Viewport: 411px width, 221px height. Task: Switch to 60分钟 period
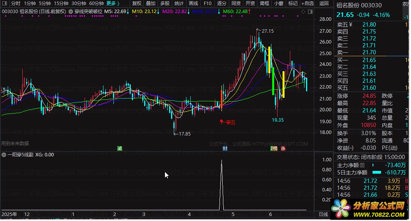pyautogui.click(x=97, y=3)
